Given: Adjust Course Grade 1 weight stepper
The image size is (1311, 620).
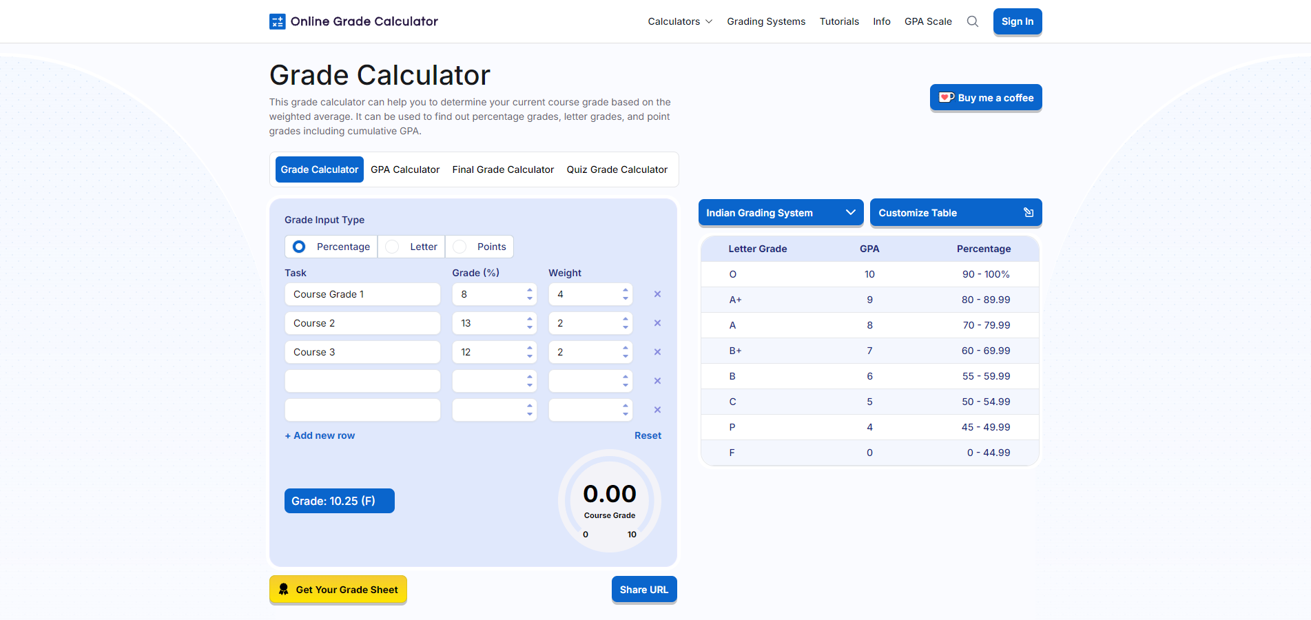Looking at the screenshot, I should pyautogui.click(x=626, y=294).
